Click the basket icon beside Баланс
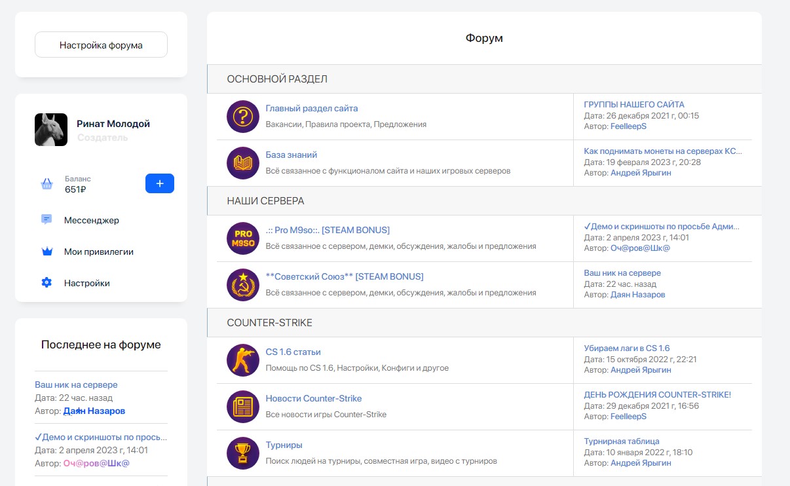 [47, 184]
